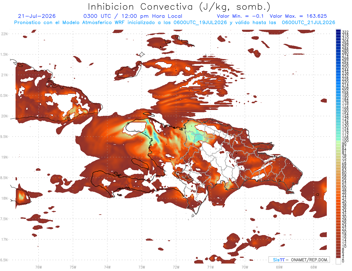Click the "73W" longitude label
Screen dimensions: 352x271
(x=142, y=267)
